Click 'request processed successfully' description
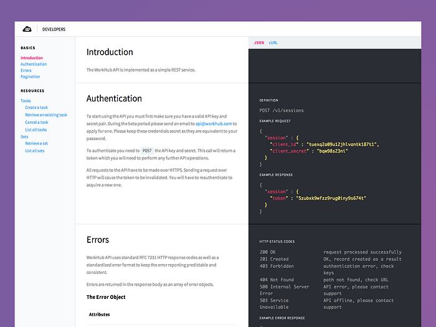 pos(363,252)
